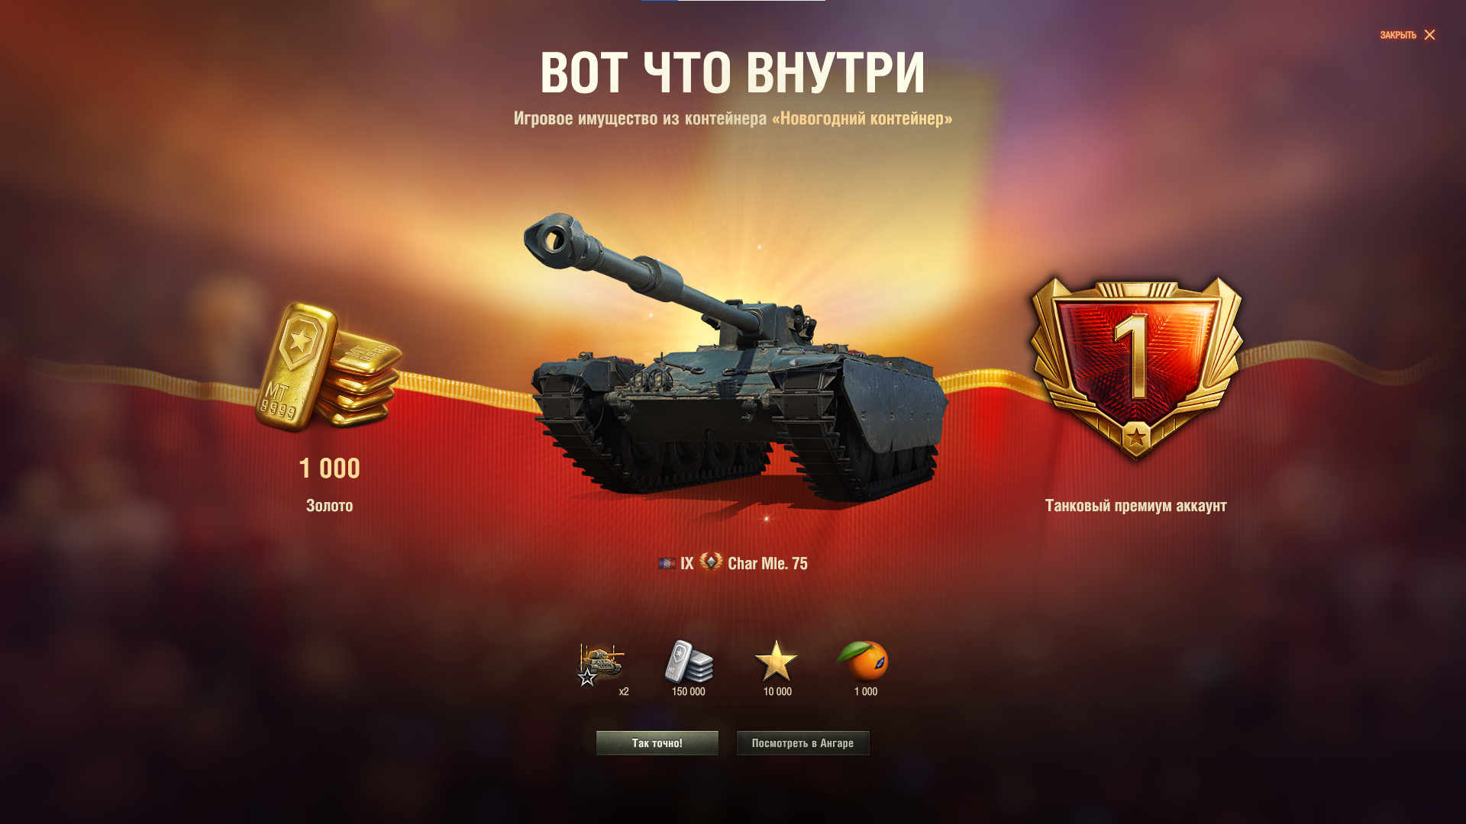Click the Танковый премиум аккаунт label

[x=1136, y=506]
